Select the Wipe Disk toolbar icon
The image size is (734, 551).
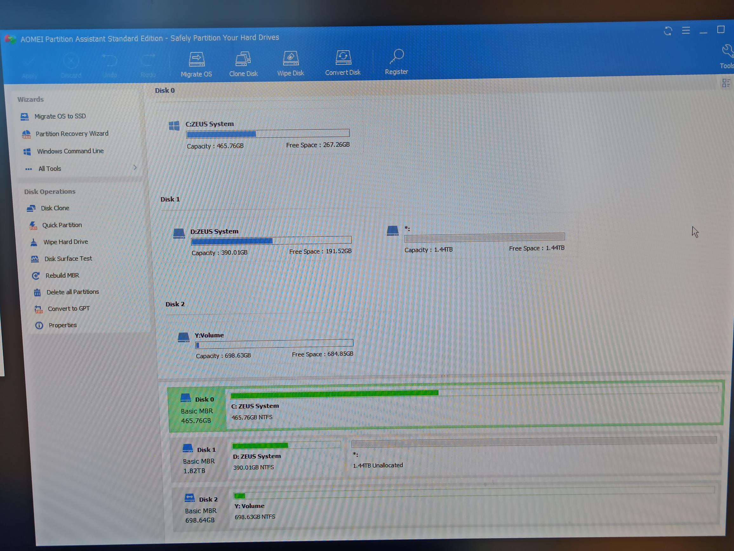coord(291,63)
